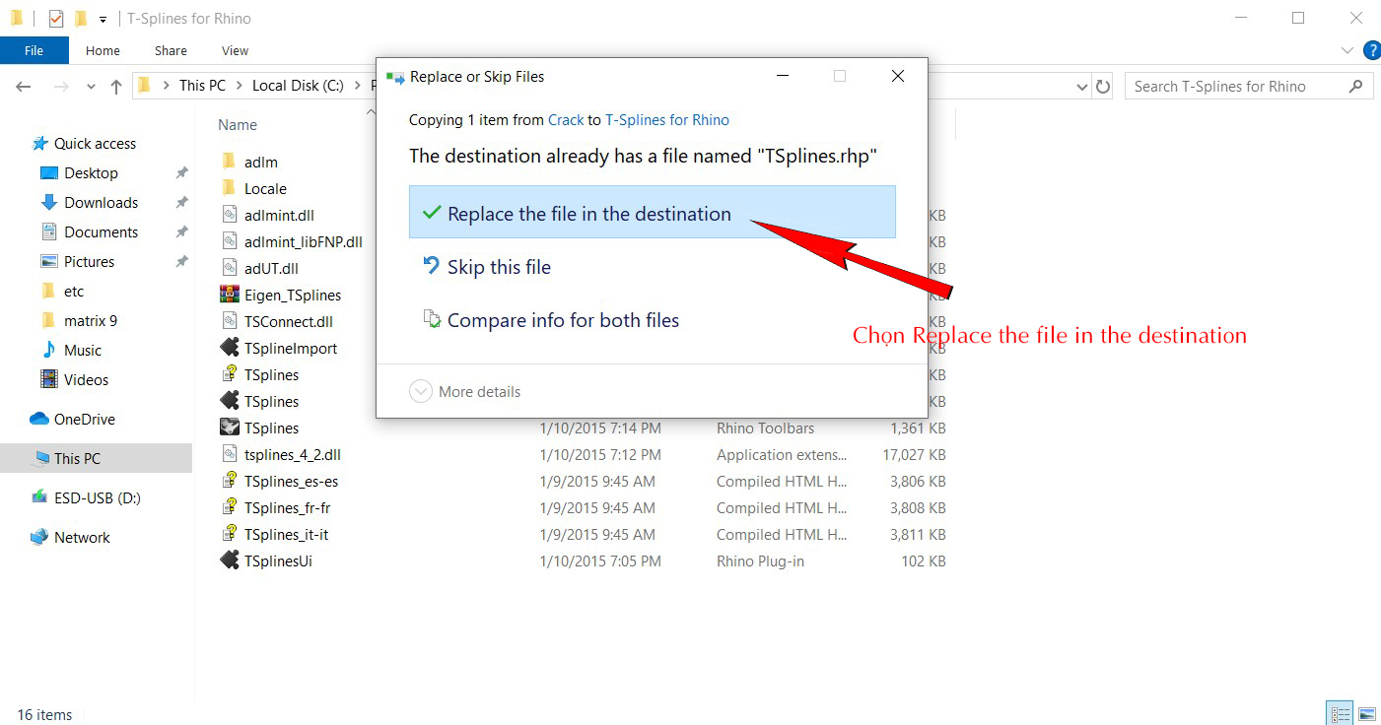Select TSplines_it-it help file icon
Screen dimensions: 1381x725
click(x=229, y=535)
